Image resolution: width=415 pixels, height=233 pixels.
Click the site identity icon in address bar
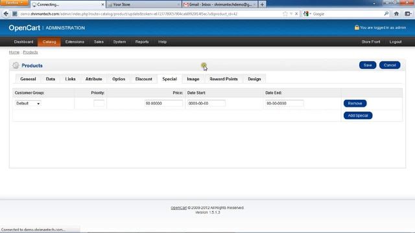(15, 14)
